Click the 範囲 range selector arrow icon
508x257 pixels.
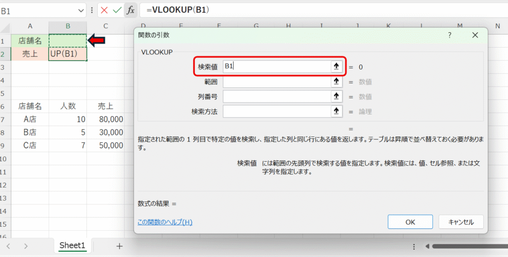336,82
